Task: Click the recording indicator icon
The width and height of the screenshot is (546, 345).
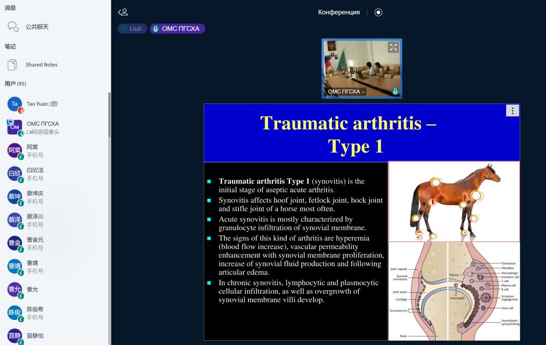Action: click(x=379, y=12)
